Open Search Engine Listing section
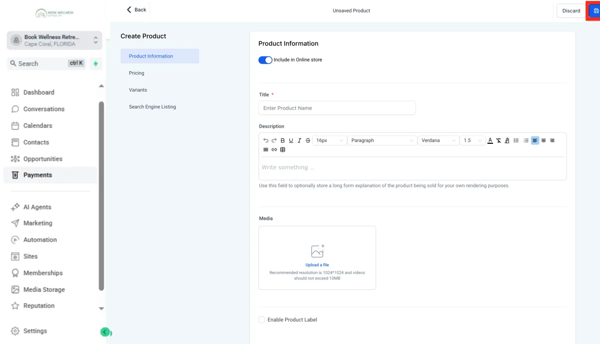Image resolution: width=600 pixels, height=344 pixels. pyautogui.click(x=152, y=107)
